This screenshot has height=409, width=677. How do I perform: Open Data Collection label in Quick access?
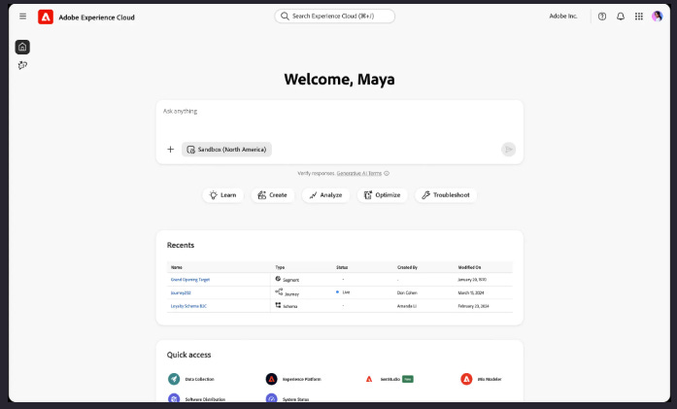pos(199,379)
